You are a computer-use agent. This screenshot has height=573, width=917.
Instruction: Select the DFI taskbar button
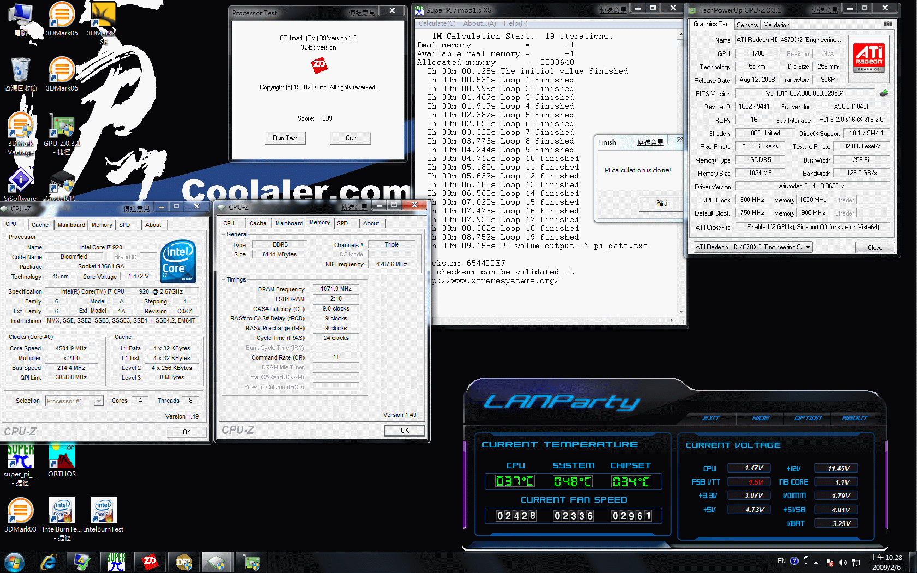pos(183,562)
